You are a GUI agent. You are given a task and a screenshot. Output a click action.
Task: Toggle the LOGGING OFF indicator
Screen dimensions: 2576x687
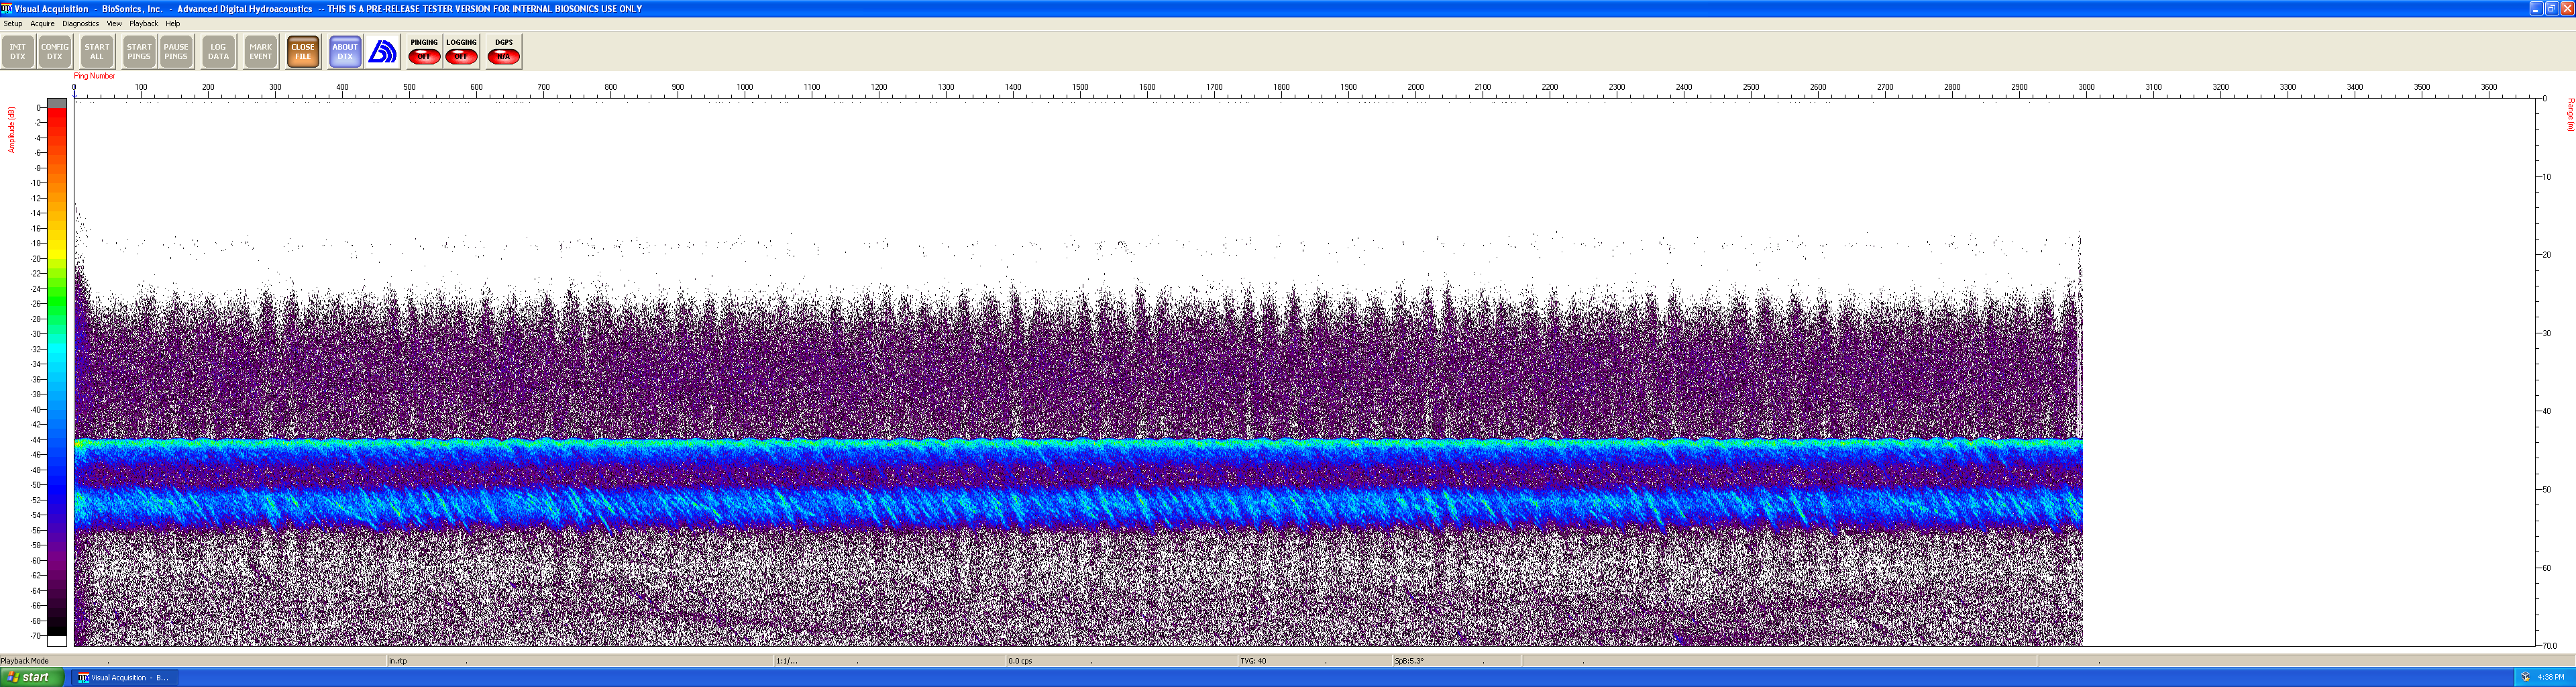[462, 52]
